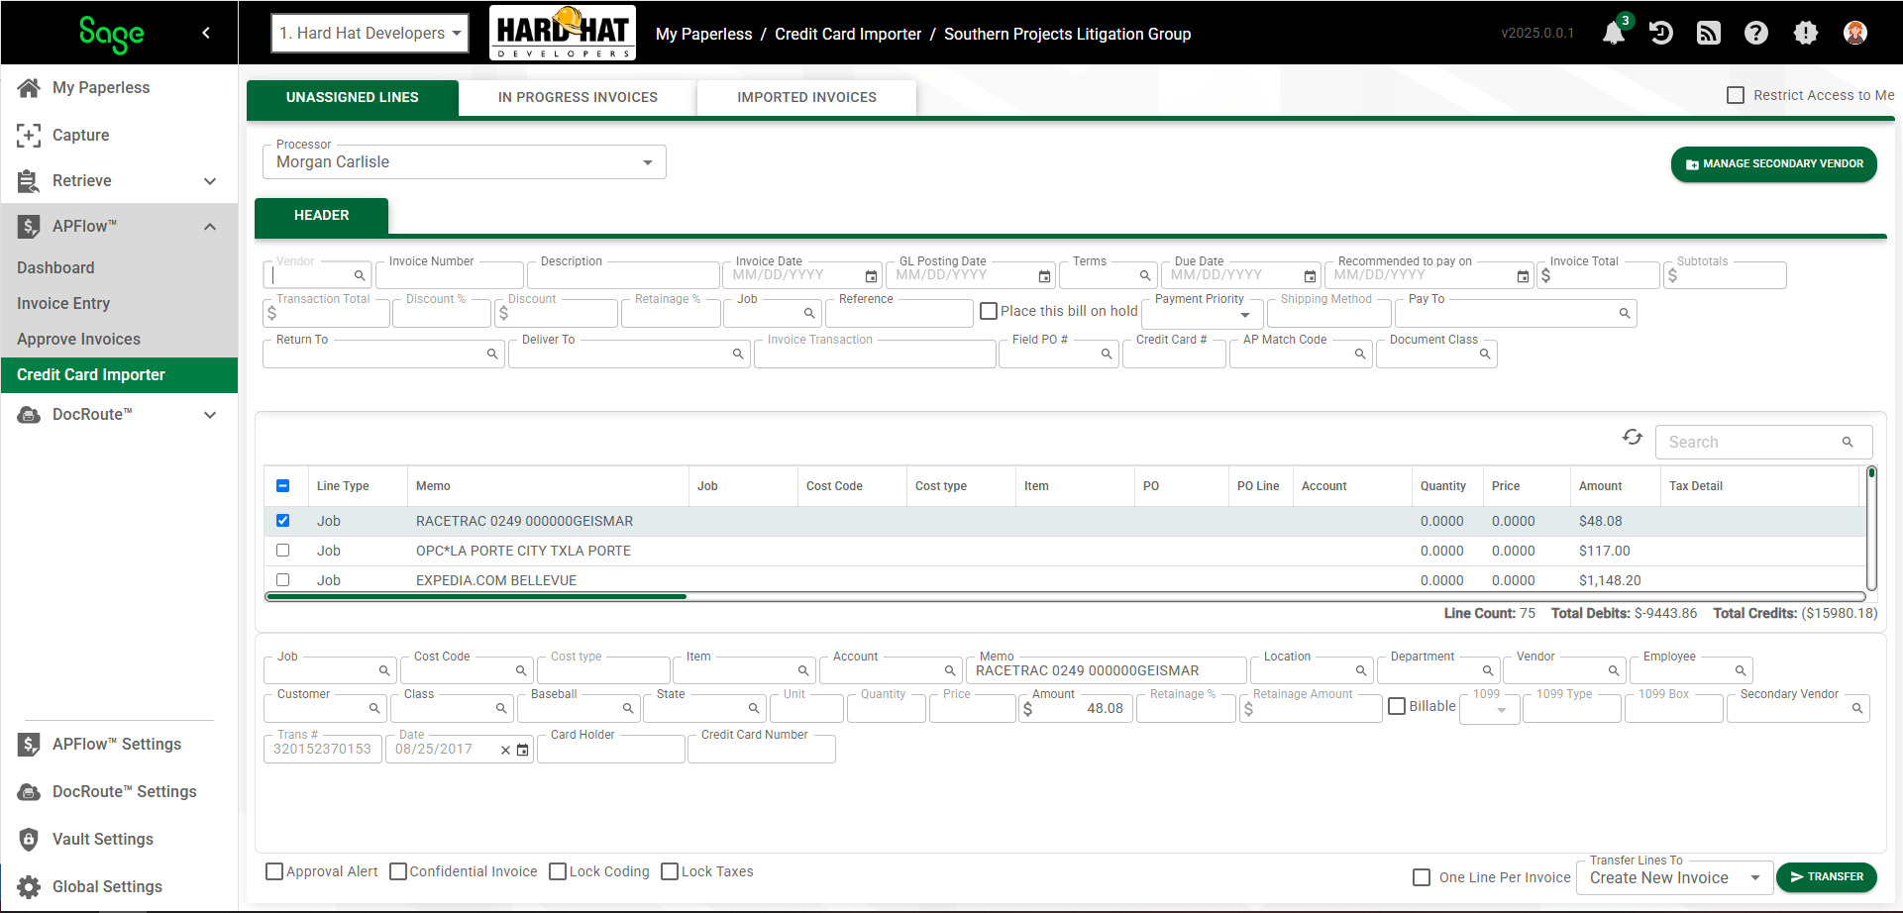
Task: Enable Lock Coding
Action: 558,871
